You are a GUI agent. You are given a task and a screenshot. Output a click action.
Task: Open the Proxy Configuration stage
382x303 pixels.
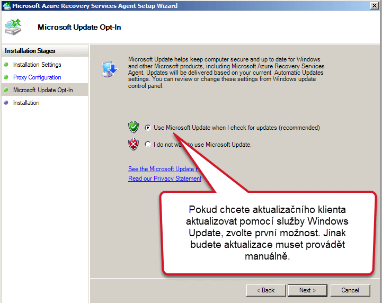(37, 77)
